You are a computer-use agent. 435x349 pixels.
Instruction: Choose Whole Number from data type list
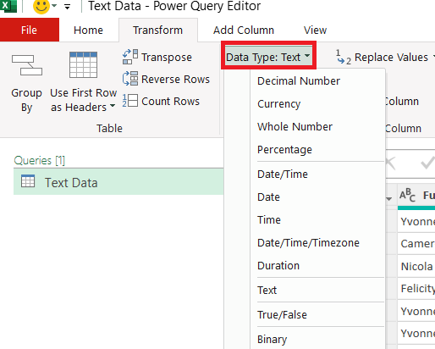pos(295,127)
